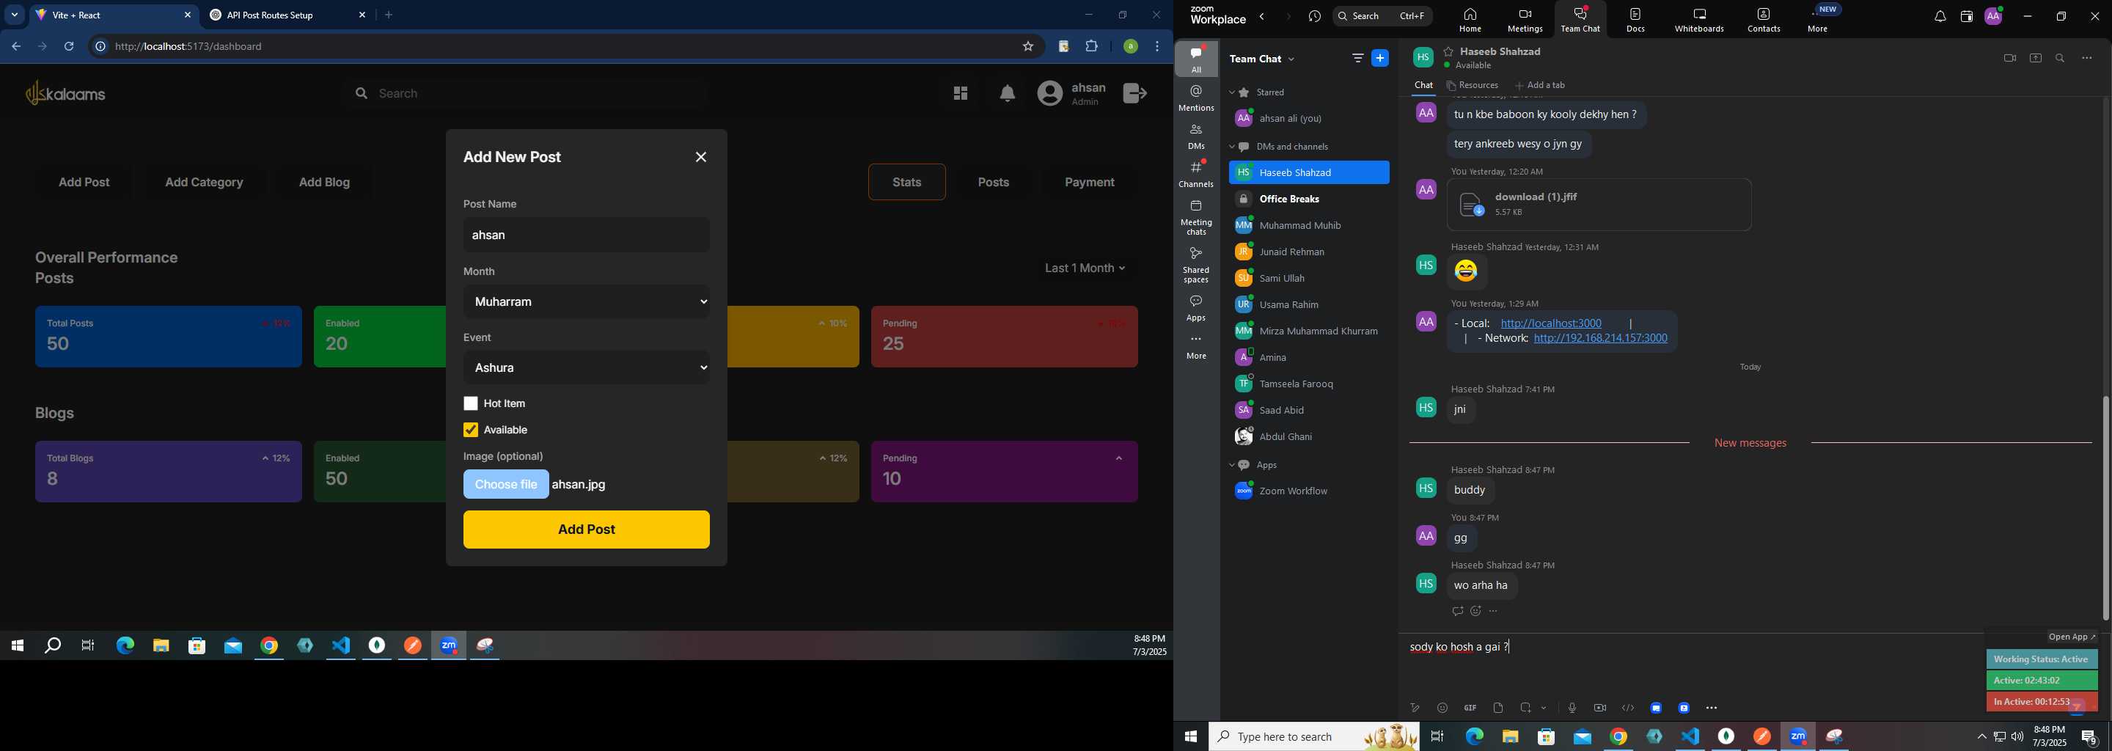Collapse the DMs and channels section

coord(1231,147)
